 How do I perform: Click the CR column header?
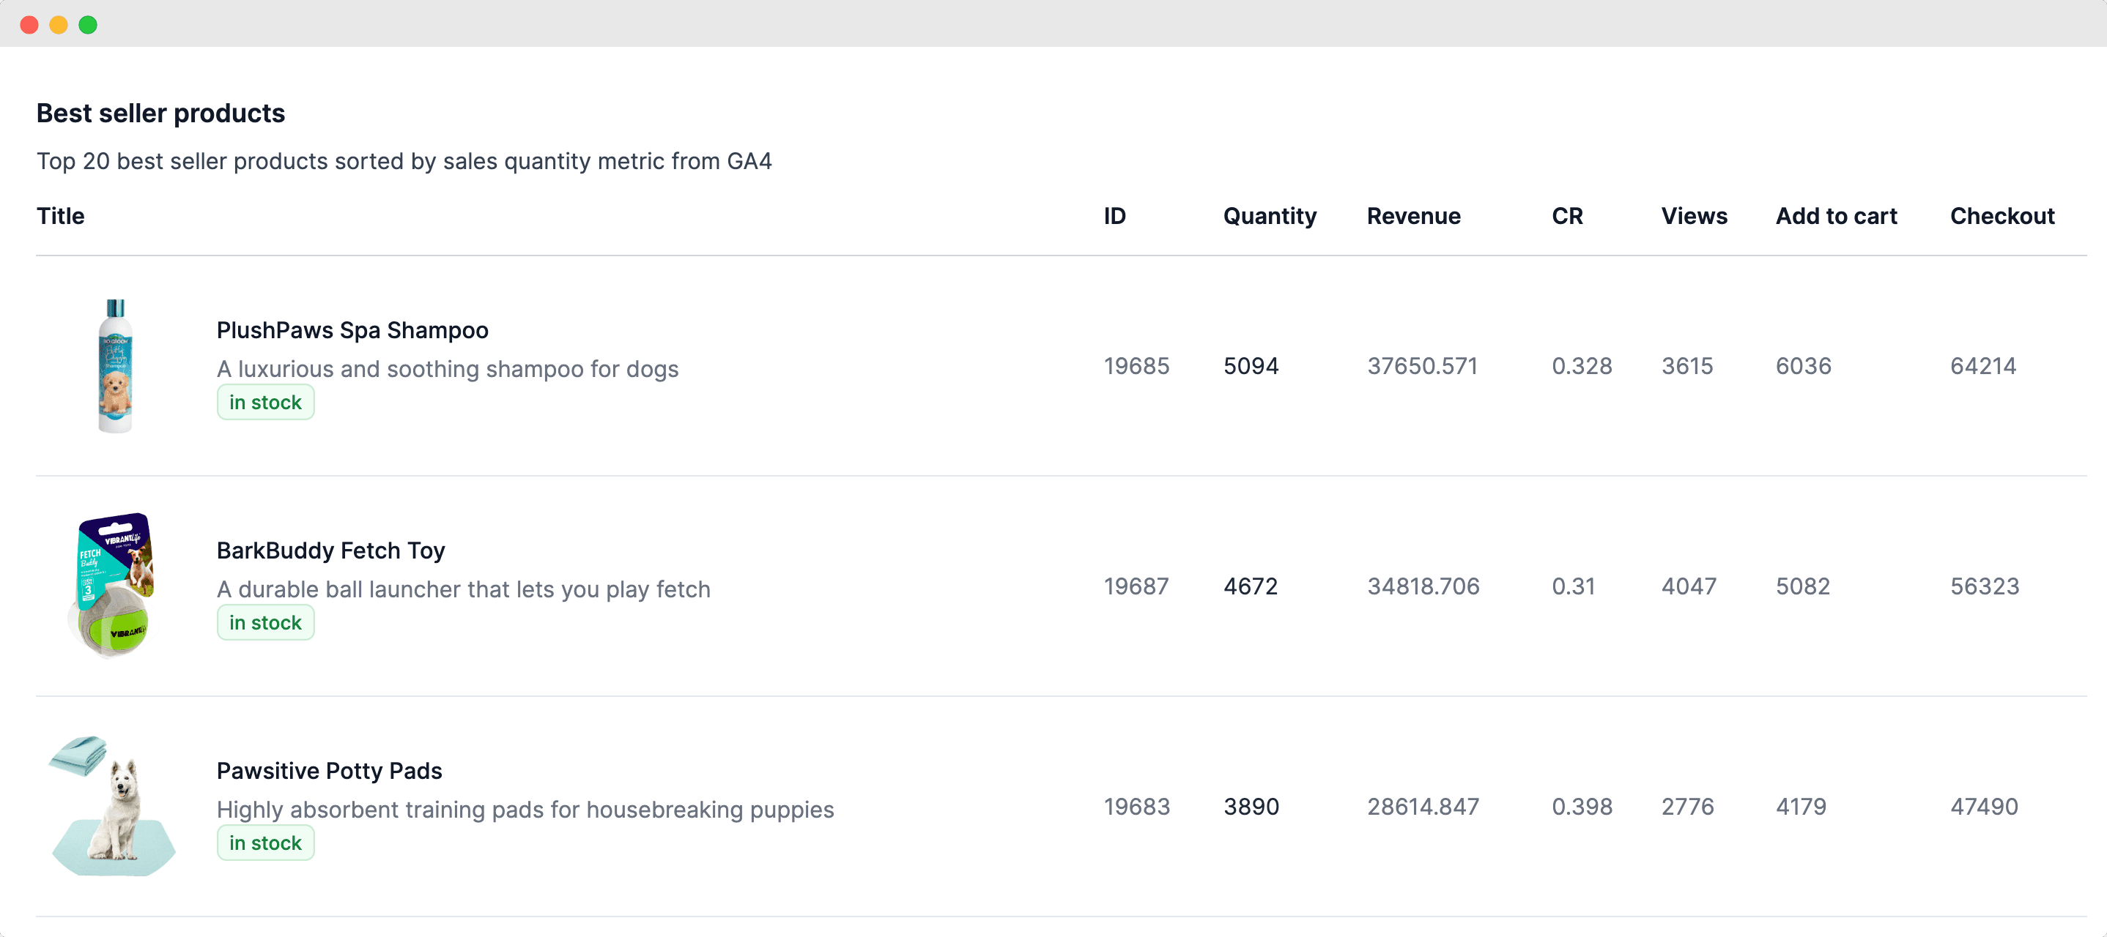1566,216
